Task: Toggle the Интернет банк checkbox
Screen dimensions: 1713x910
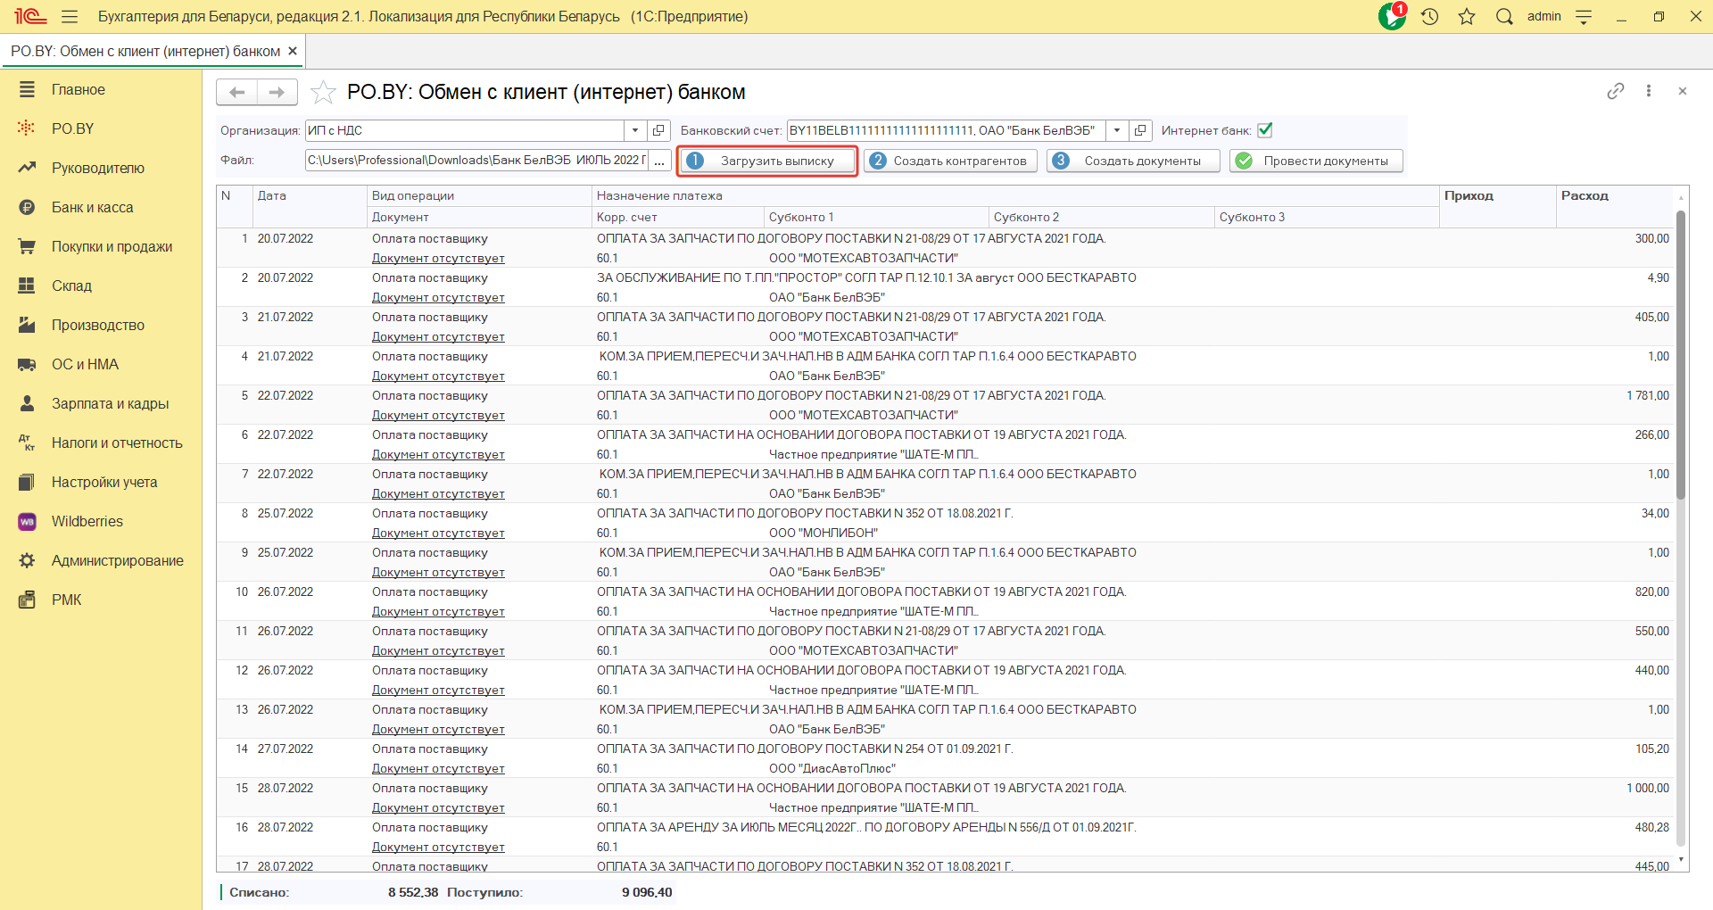Action: (x=1264, y=130)
